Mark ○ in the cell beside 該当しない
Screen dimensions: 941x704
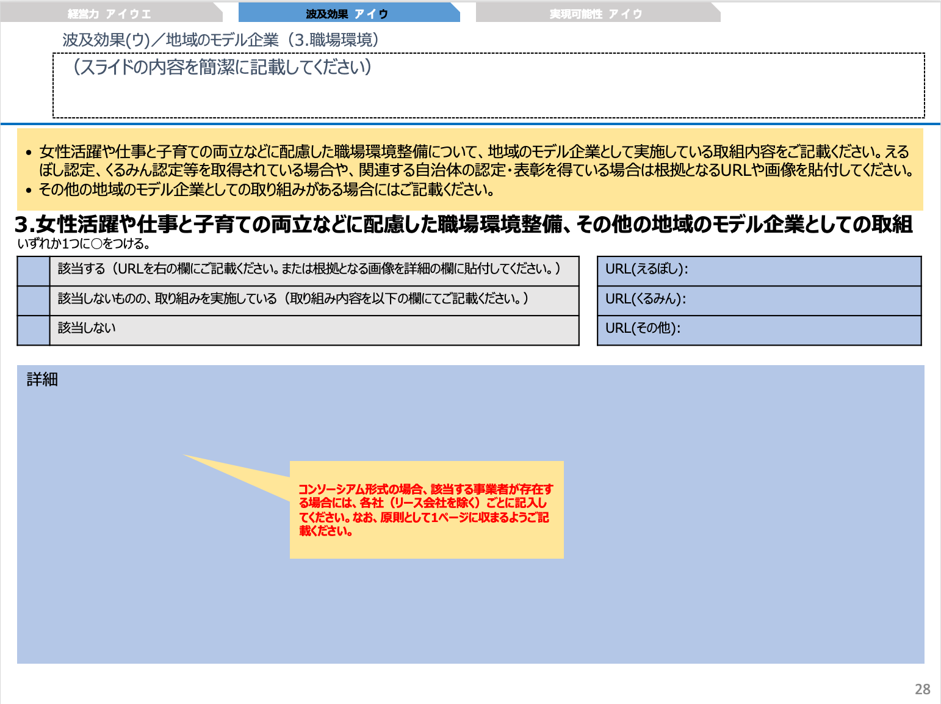[34, 330]
